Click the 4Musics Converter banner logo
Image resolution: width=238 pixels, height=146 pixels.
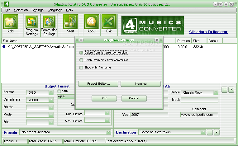(x=152, y=25)
